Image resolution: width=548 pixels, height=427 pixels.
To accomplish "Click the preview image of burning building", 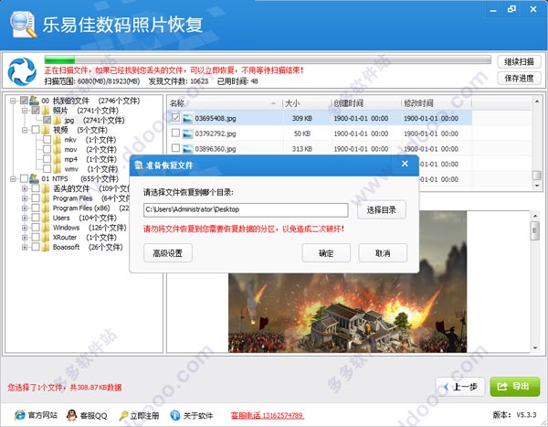I will pyautogui.click(x=347, y=313).
